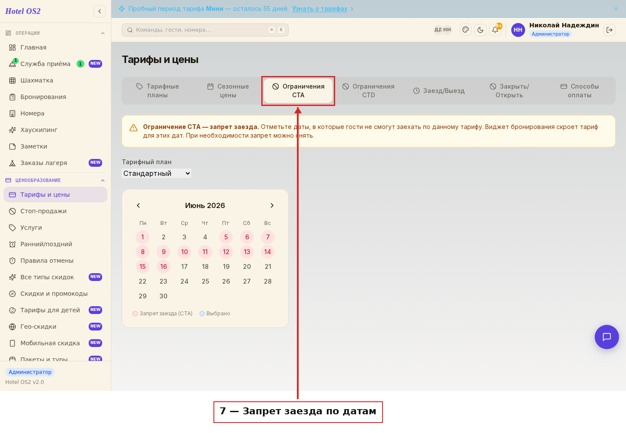Click the Администратор badge under username

(x=550, y=34)
